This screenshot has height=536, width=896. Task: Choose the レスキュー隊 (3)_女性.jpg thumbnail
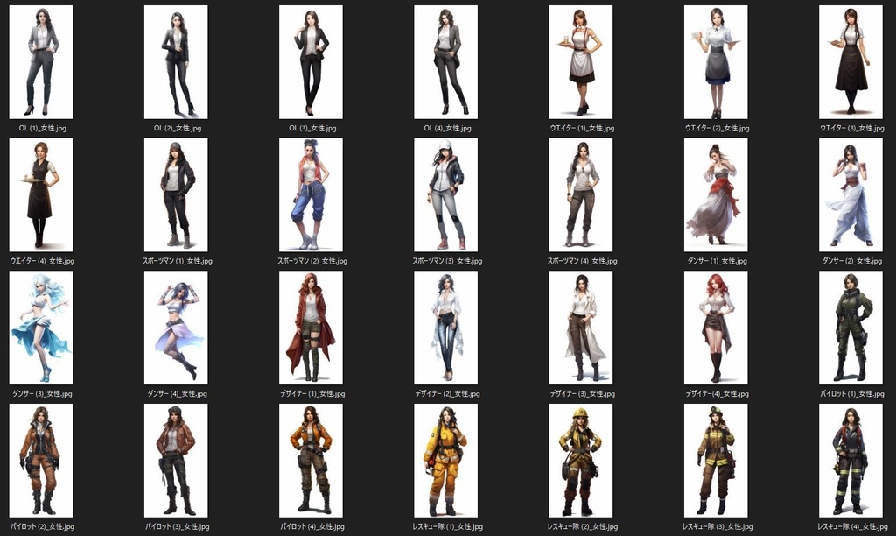pyautogui.click(x=716, y=461)
